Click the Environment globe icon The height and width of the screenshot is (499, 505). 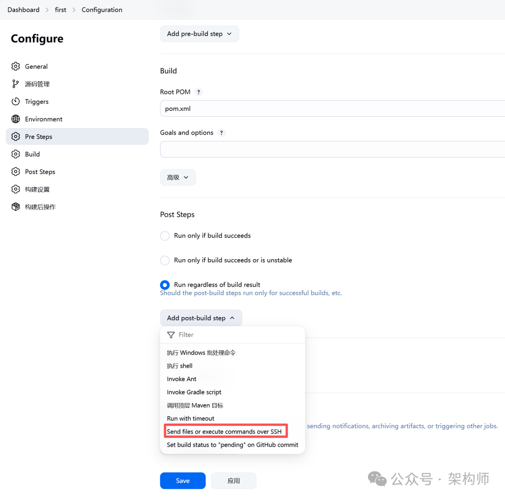point(16,119)
